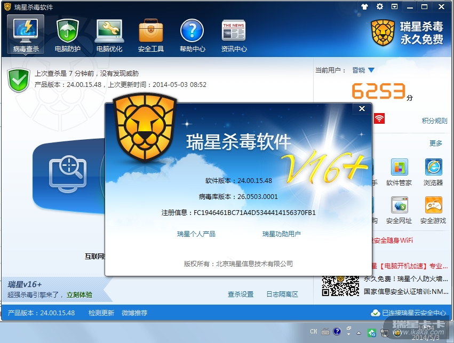
Task: Click 软件版本 24.00.15.48 text in dialog
Action: point(238,181)
